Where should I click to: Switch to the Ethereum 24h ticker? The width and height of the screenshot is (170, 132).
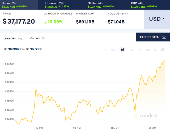(57, 5)
